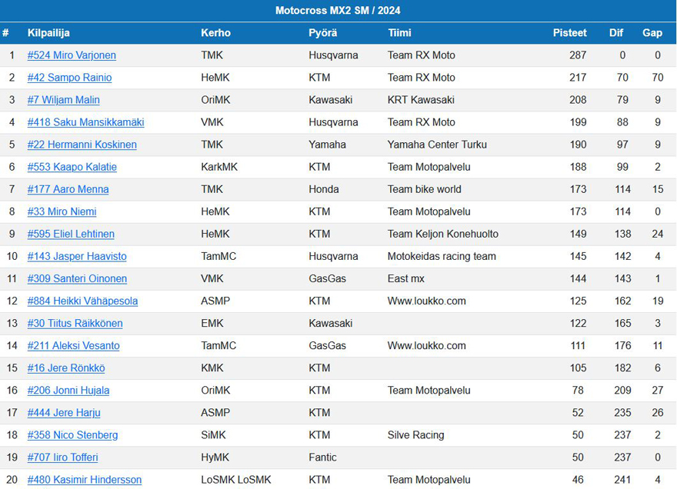
Task: Click #553 Kaapo Kalatie link
Action: click(72, 167)
